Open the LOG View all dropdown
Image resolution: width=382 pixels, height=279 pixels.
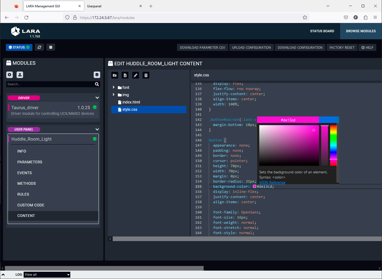(47, 275)
